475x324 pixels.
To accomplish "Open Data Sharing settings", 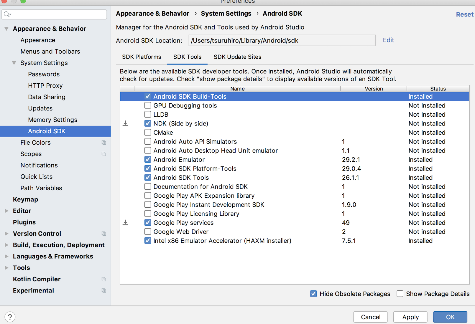I will coord(47,97).
